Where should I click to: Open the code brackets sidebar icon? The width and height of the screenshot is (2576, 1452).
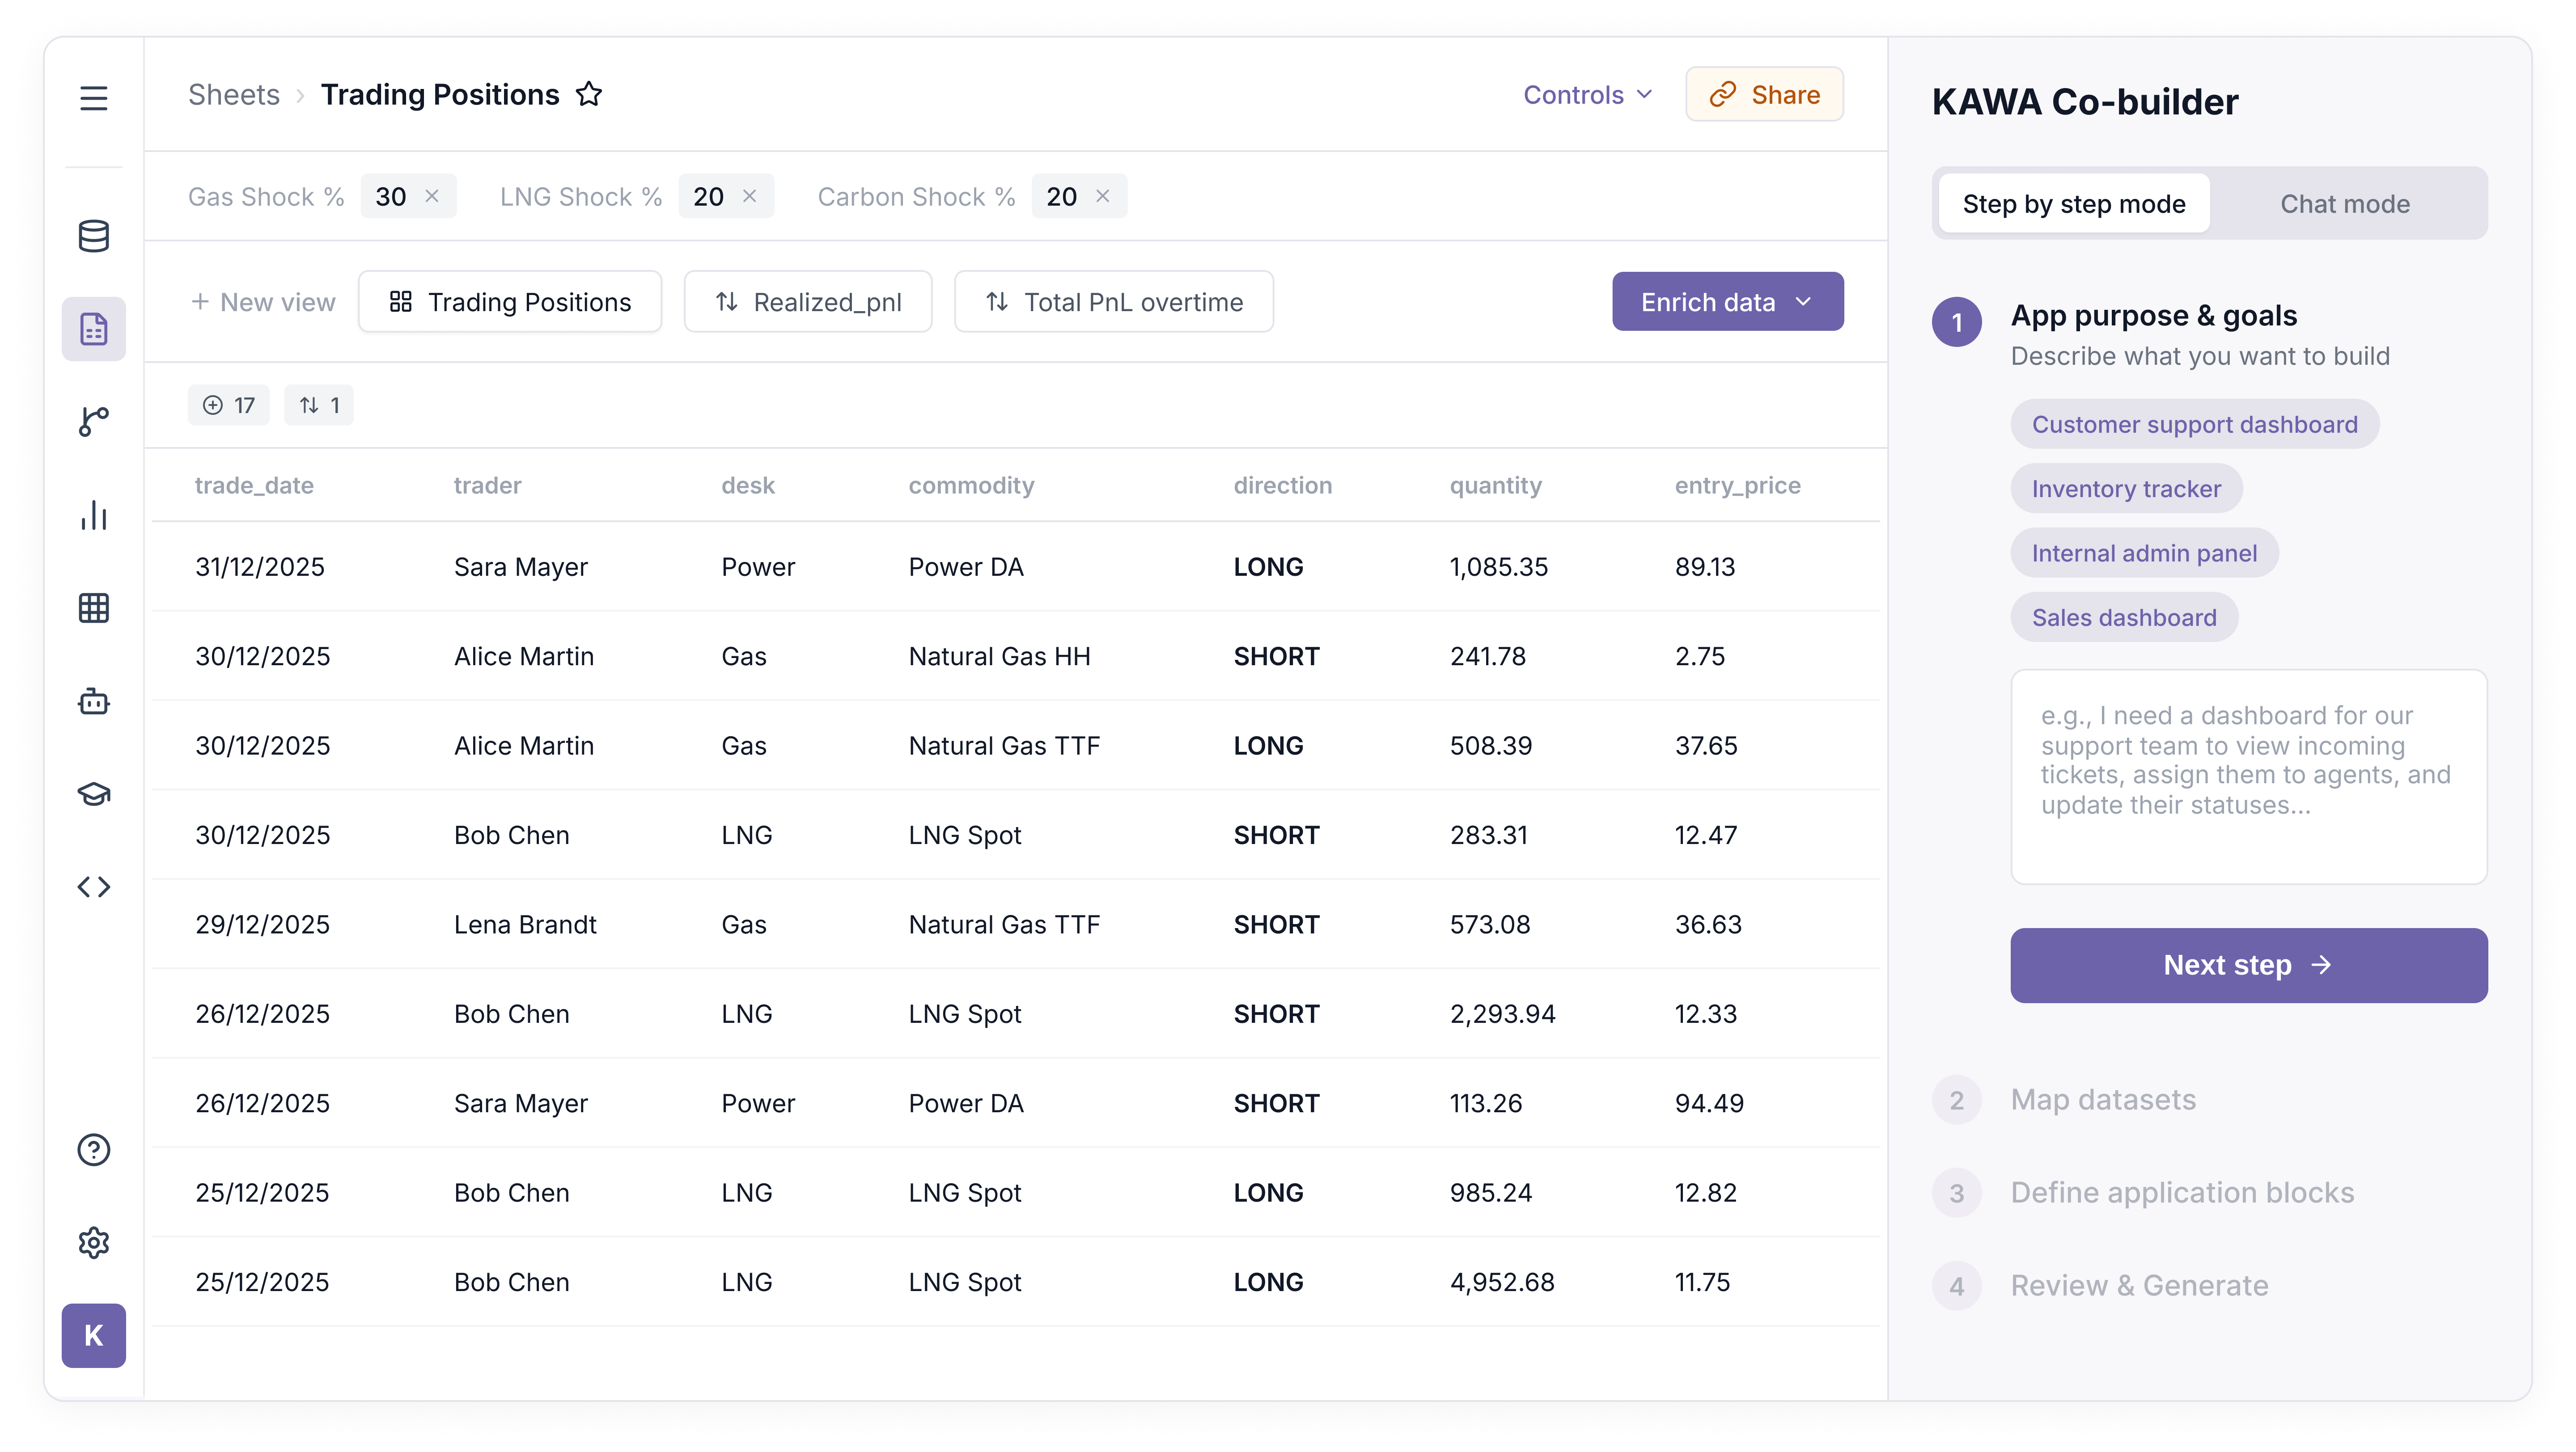pos(93,886)
